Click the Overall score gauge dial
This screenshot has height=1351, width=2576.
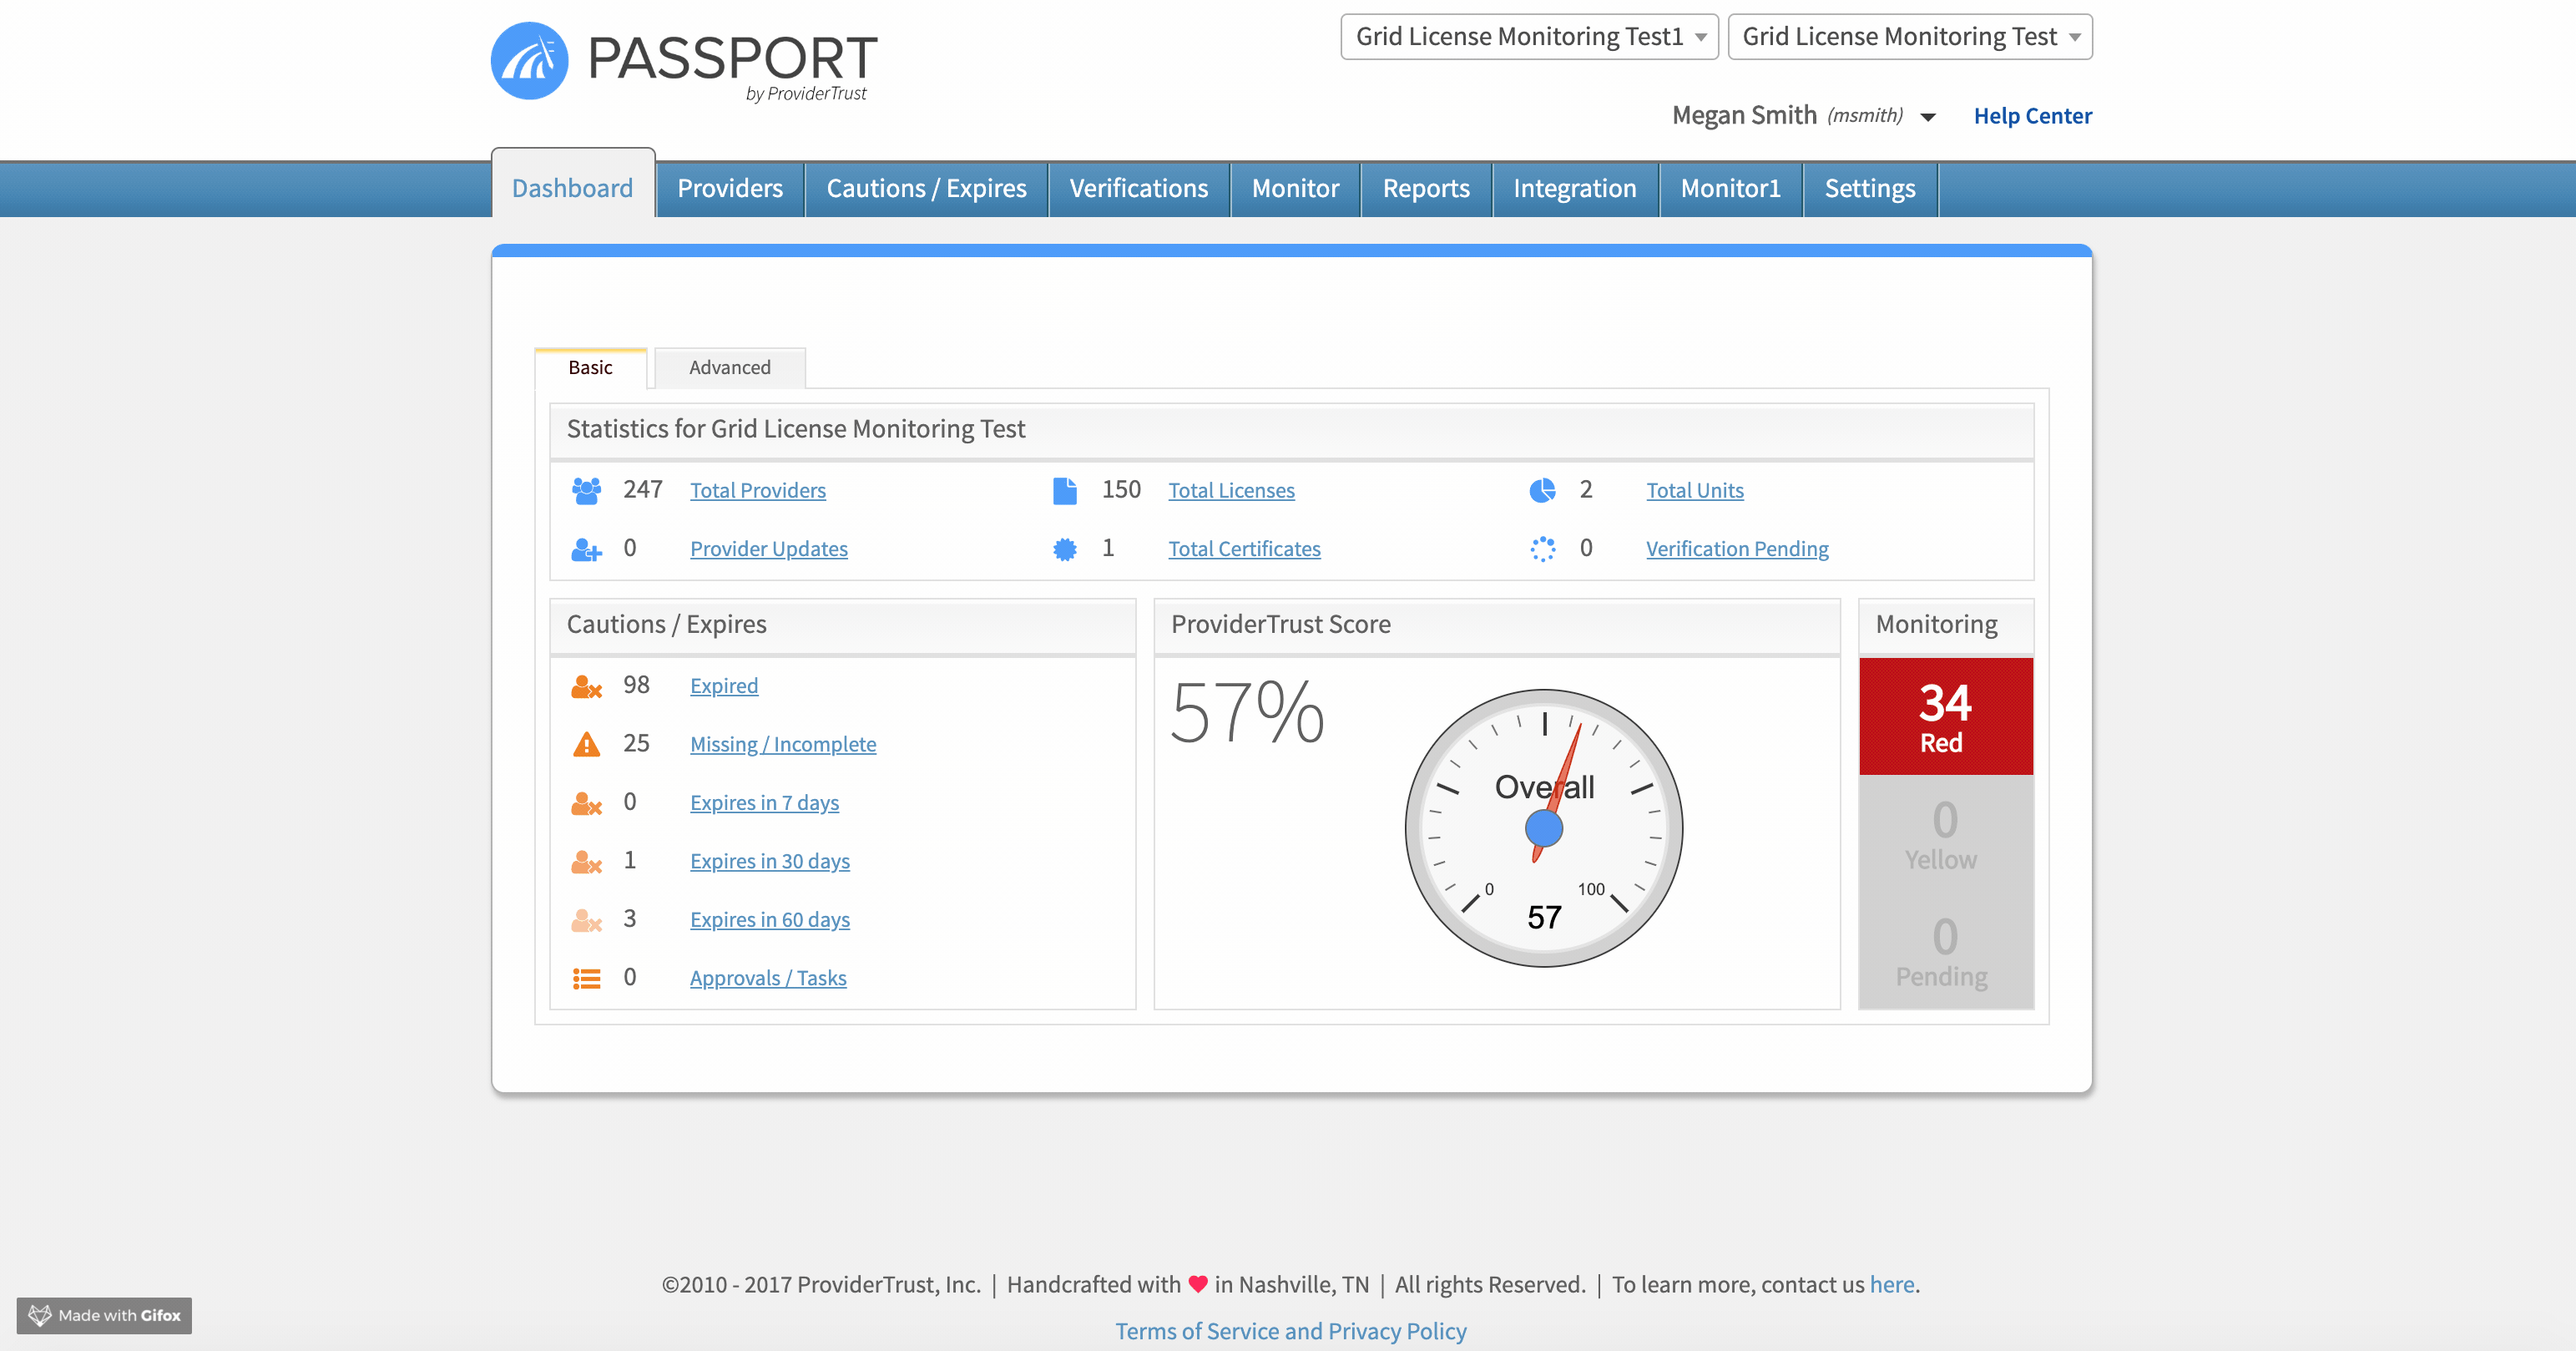(x=1543, y=828)
